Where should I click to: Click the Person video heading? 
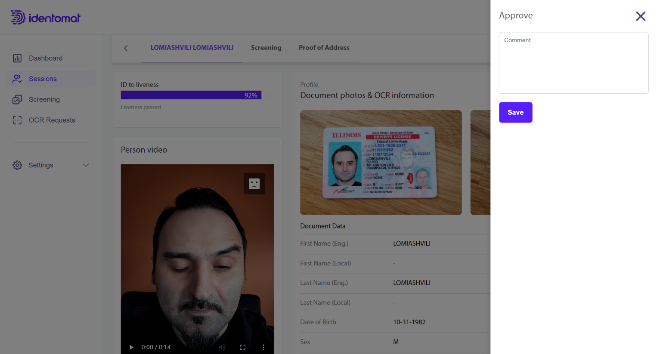pyautogui.click(x=144, y=150)
